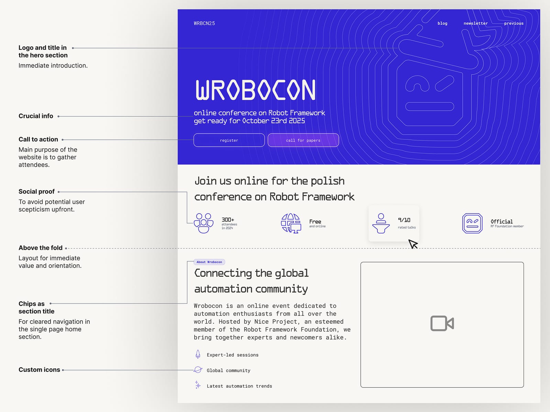Click the Free and online text
Viewport: 550px width, 412px height.
(x=317, y=223)
